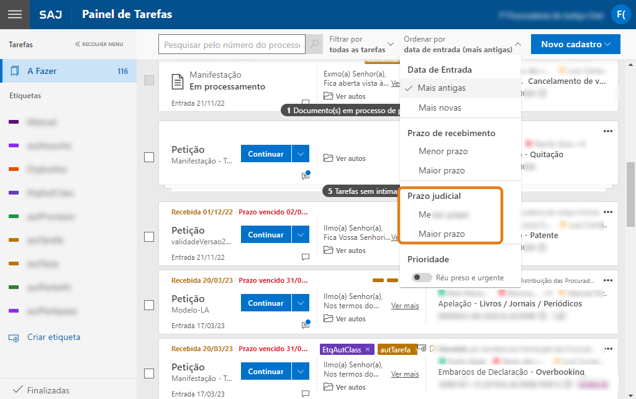This screenshot has width=636, height=399.
Task: Click Recolher menu link
Action: tap(99, 45)
